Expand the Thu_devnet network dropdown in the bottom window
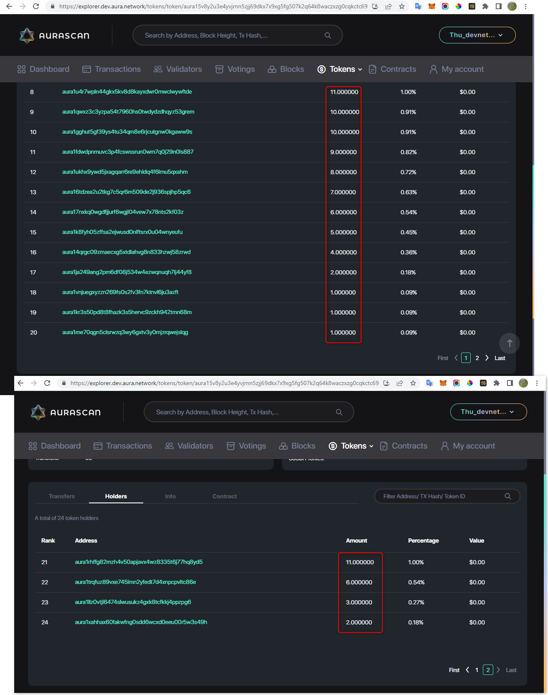548x695 pixels. 488,412
